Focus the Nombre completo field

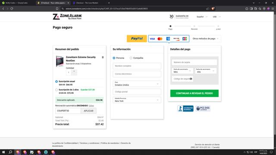[x=137, y=66]
